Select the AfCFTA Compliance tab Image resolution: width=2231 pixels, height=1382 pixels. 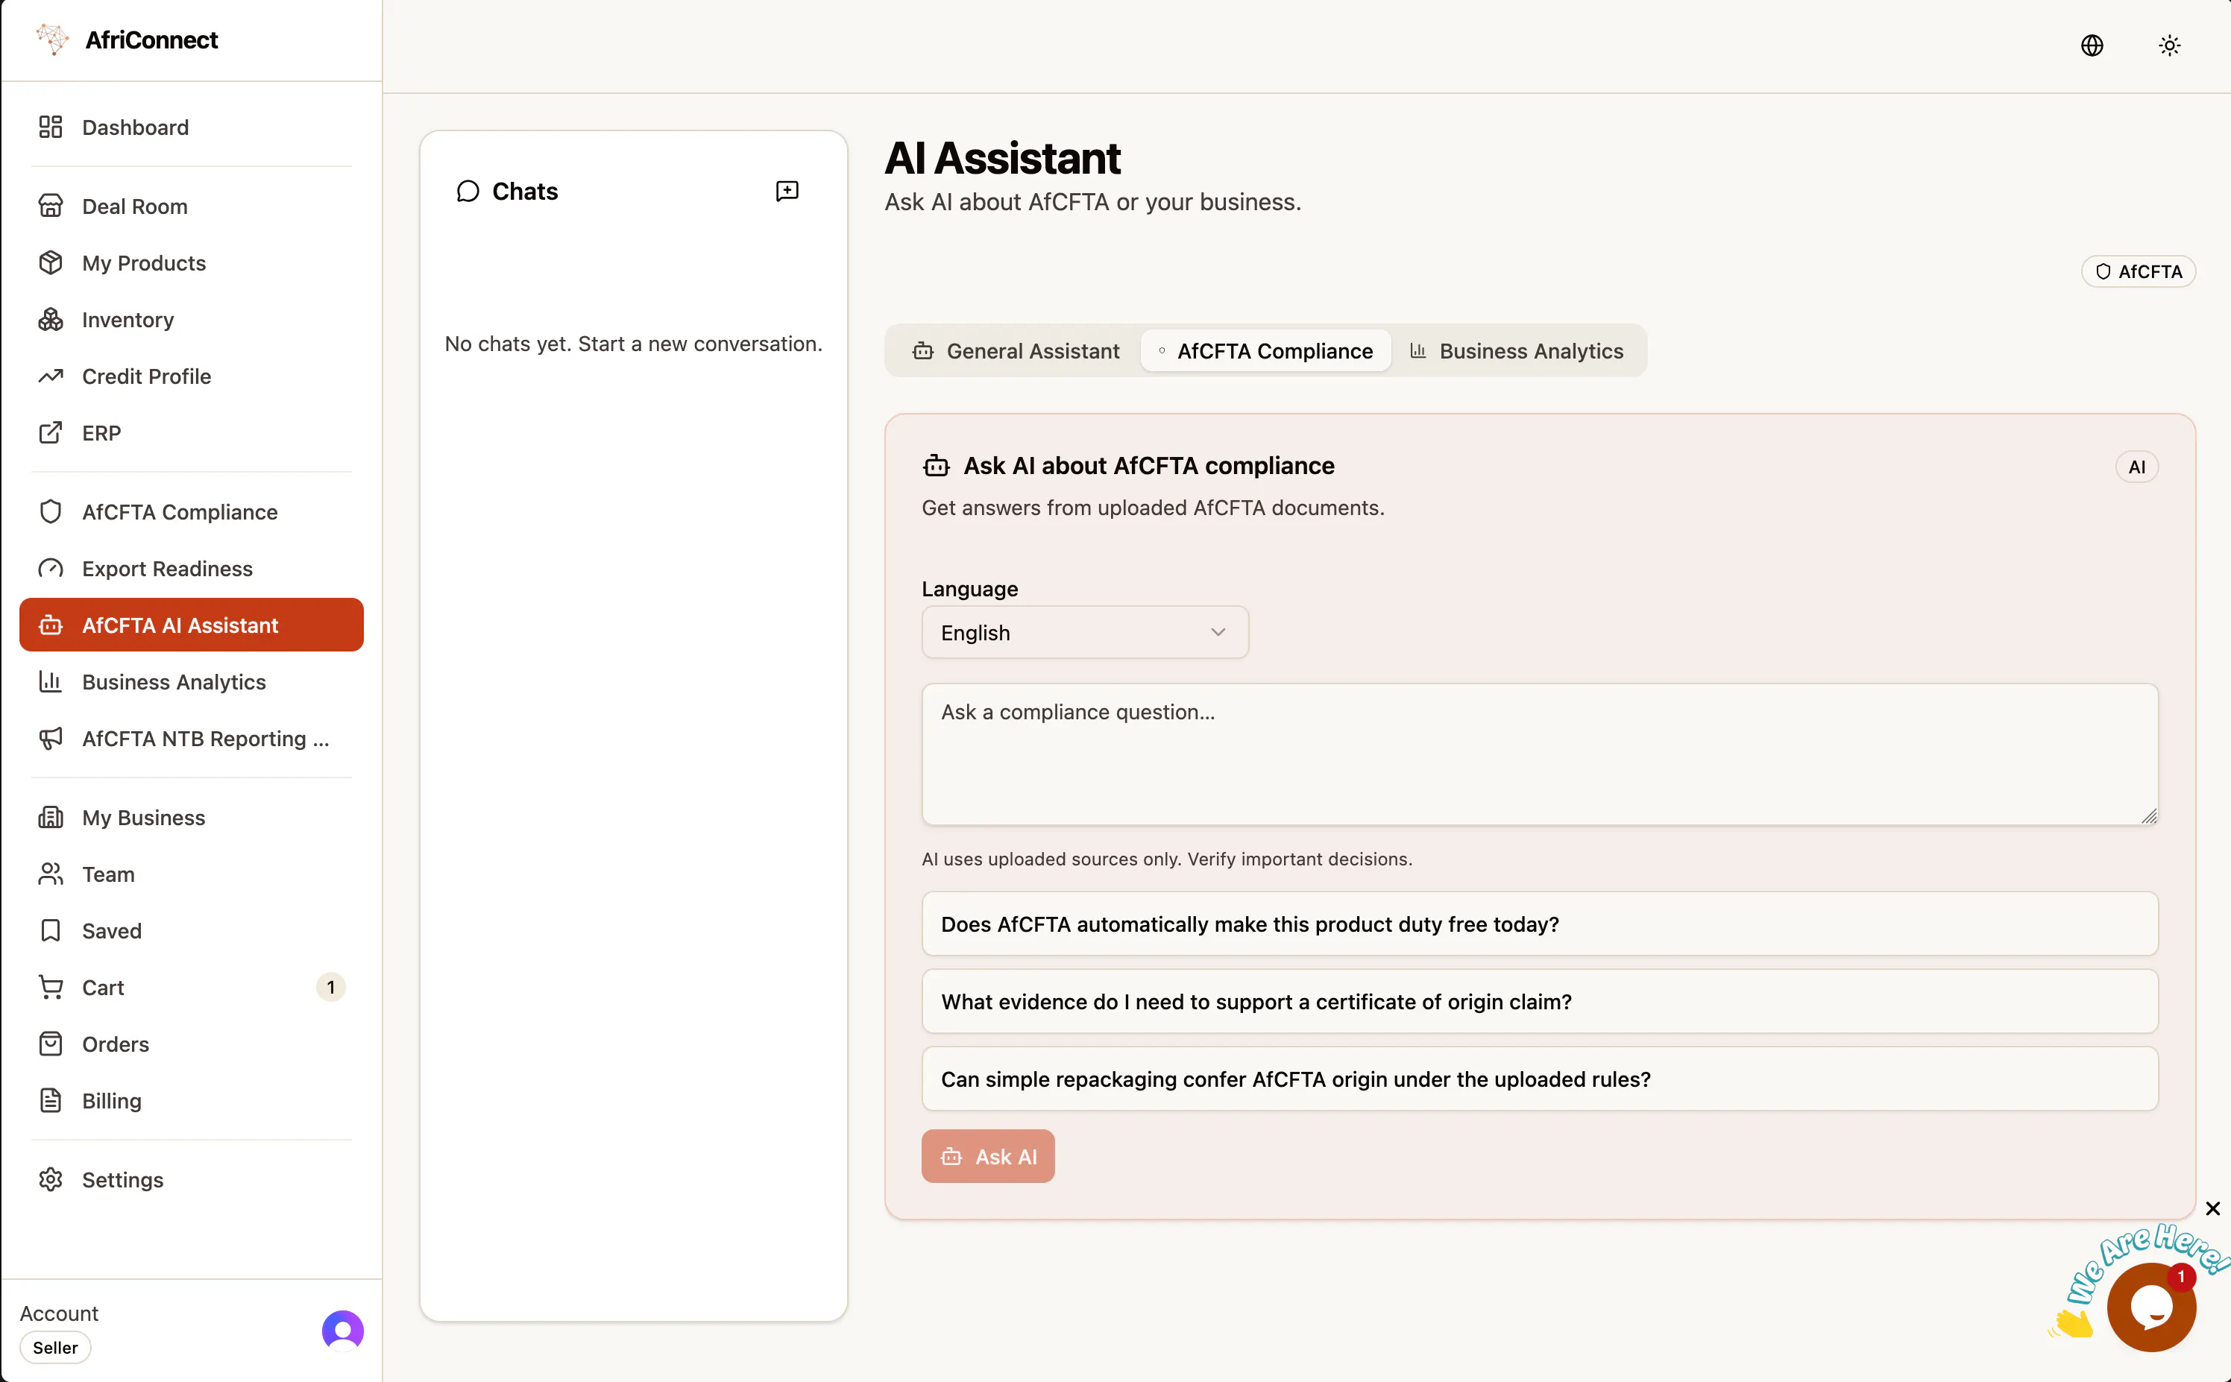1265,351
